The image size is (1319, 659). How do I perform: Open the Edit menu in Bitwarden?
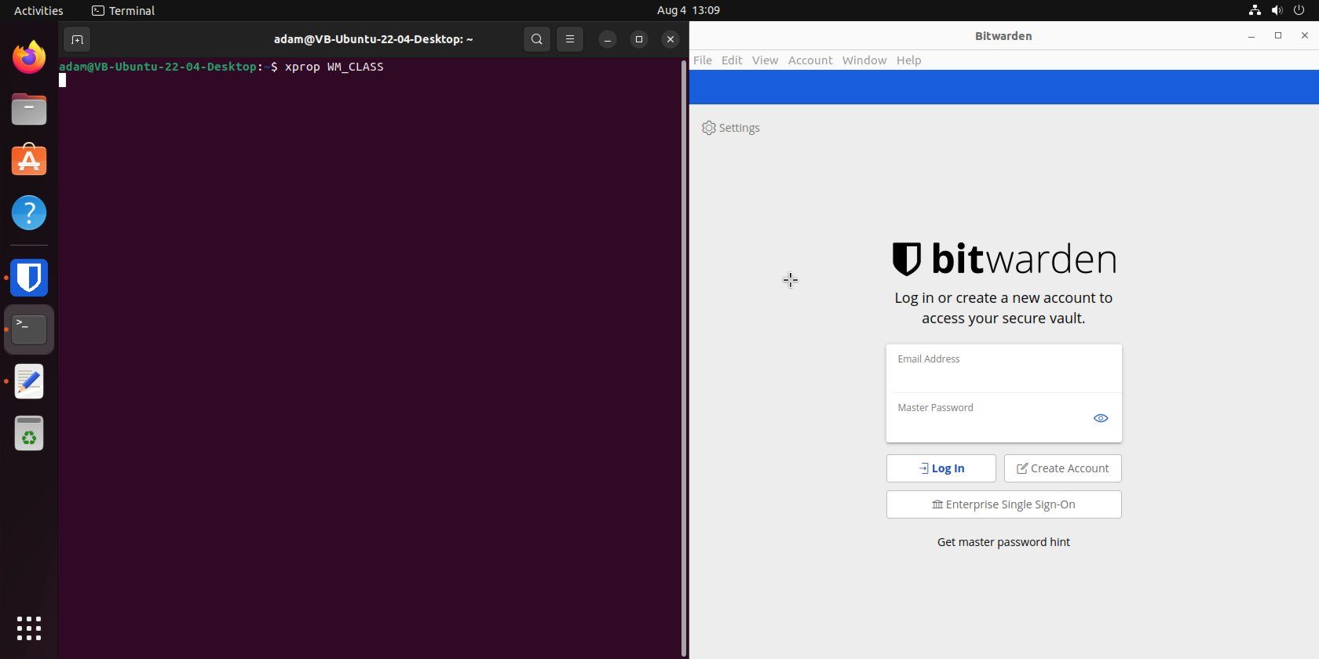point(732,60)
